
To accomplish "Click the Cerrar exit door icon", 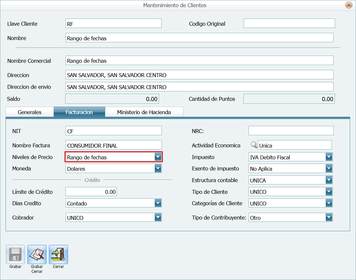I will coord(58,255).
